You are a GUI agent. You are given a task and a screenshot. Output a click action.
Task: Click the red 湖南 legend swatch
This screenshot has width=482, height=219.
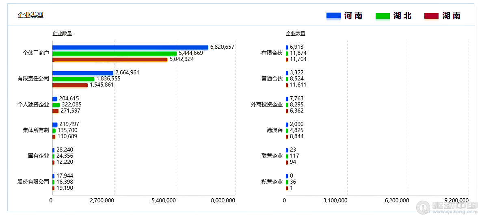pyautogui.click(x=431, y=16)
